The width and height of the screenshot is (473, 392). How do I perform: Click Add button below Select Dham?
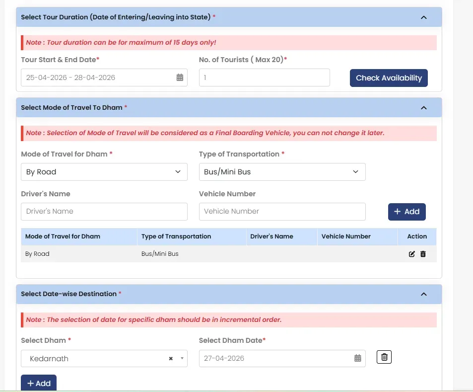click(x=39, y=383)
